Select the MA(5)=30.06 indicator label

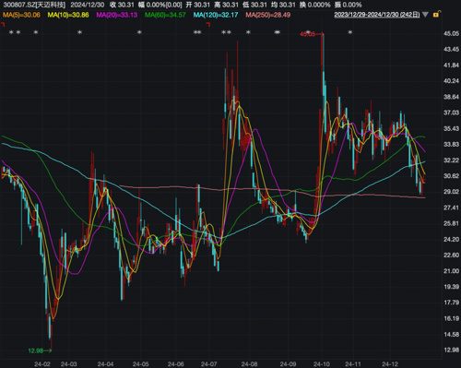21,15
